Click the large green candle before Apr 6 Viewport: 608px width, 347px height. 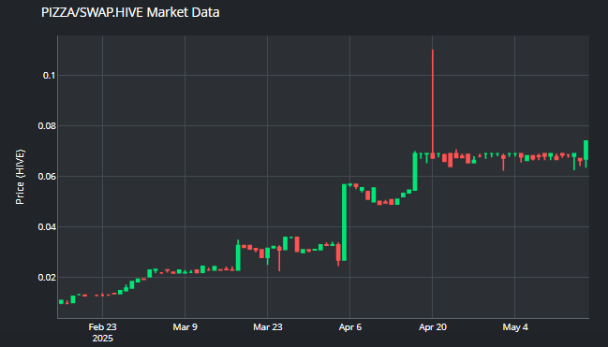click(344, 223)
